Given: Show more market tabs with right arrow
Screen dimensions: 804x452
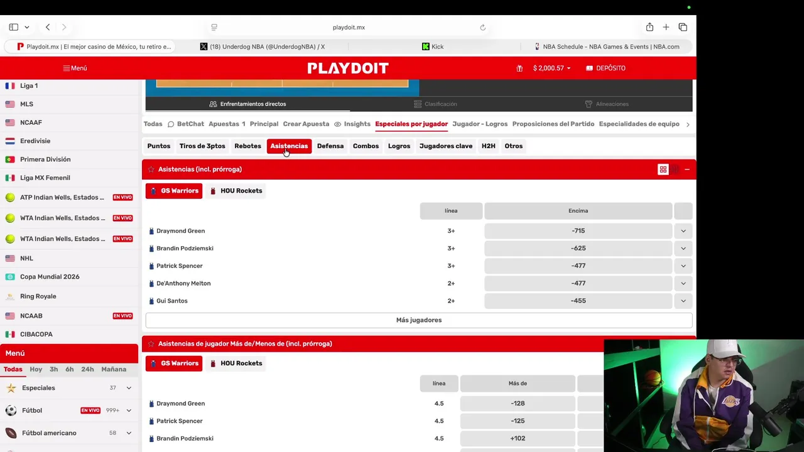Looking at the screenshot, I should [688, 124].
